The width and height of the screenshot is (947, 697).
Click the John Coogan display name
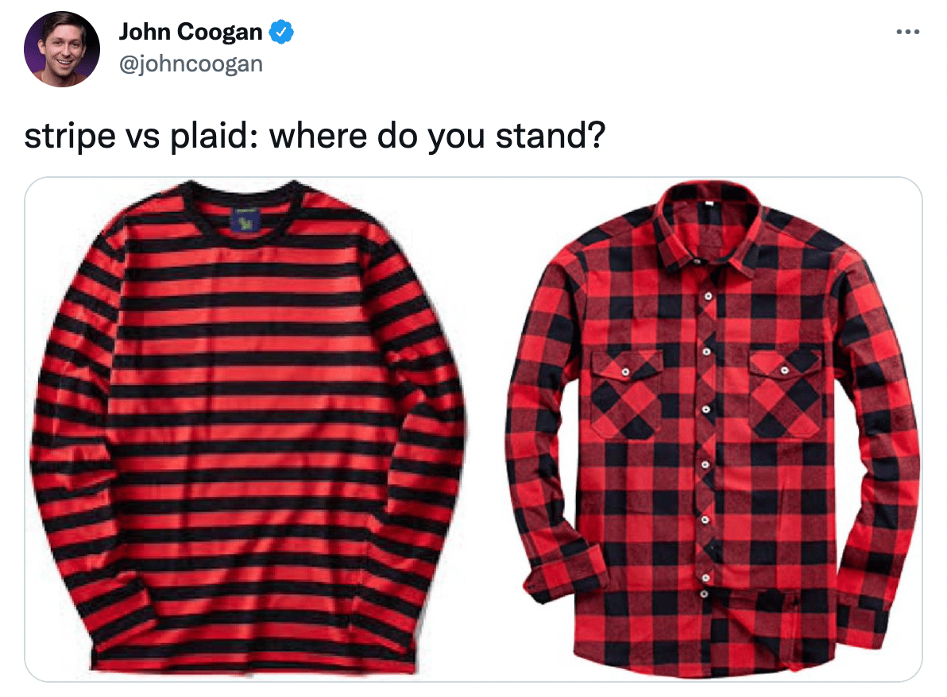tap(190, 32)
